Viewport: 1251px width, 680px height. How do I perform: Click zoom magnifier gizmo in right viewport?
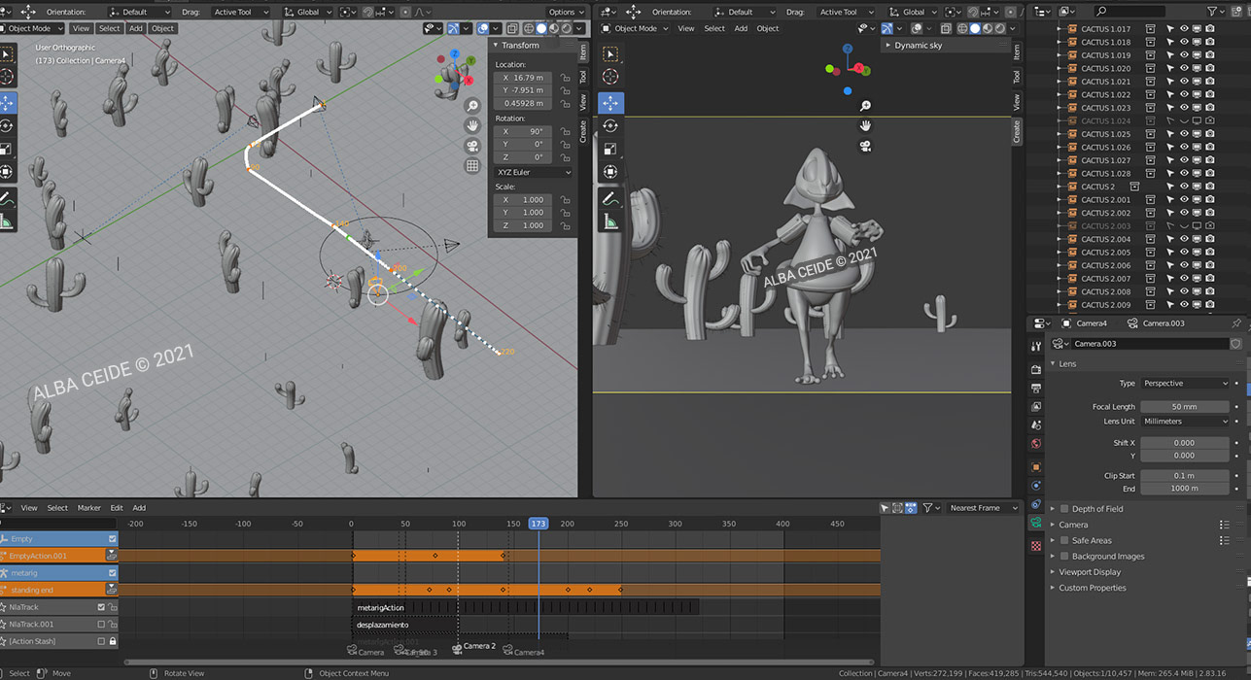865,106
